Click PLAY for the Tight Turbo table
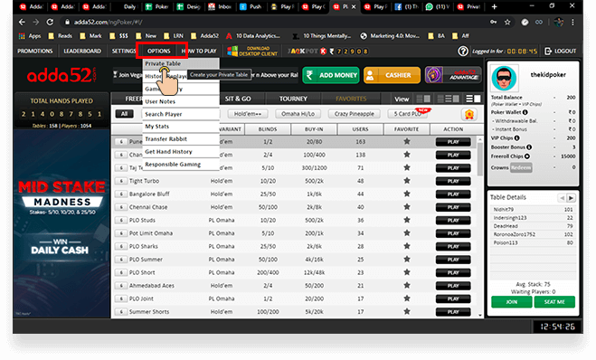Screen dimensions: 596x360 (x=453, y=181)
